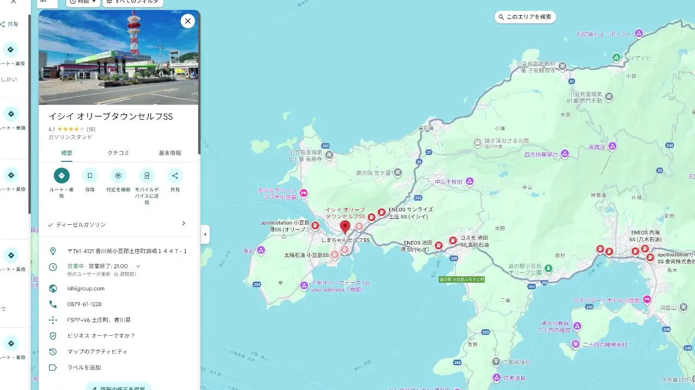
Task: Click the globe icon beside ishiigroup.com
Action: click(x=53, y=289)
